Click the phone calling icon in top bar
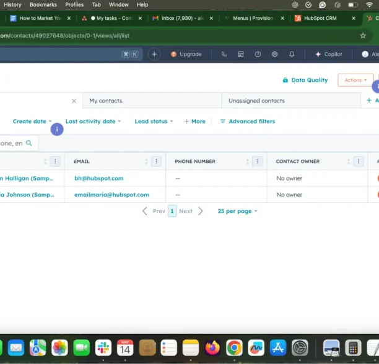Screen dimensions: 379x364 click(224, 54)
